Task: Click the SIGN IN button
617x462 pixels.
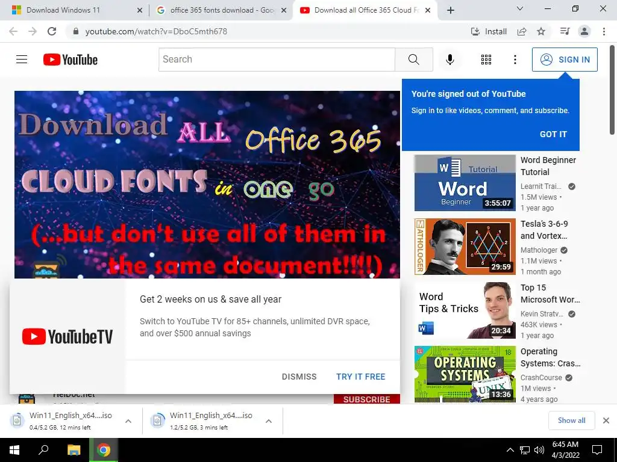Action: pos(565,60)
